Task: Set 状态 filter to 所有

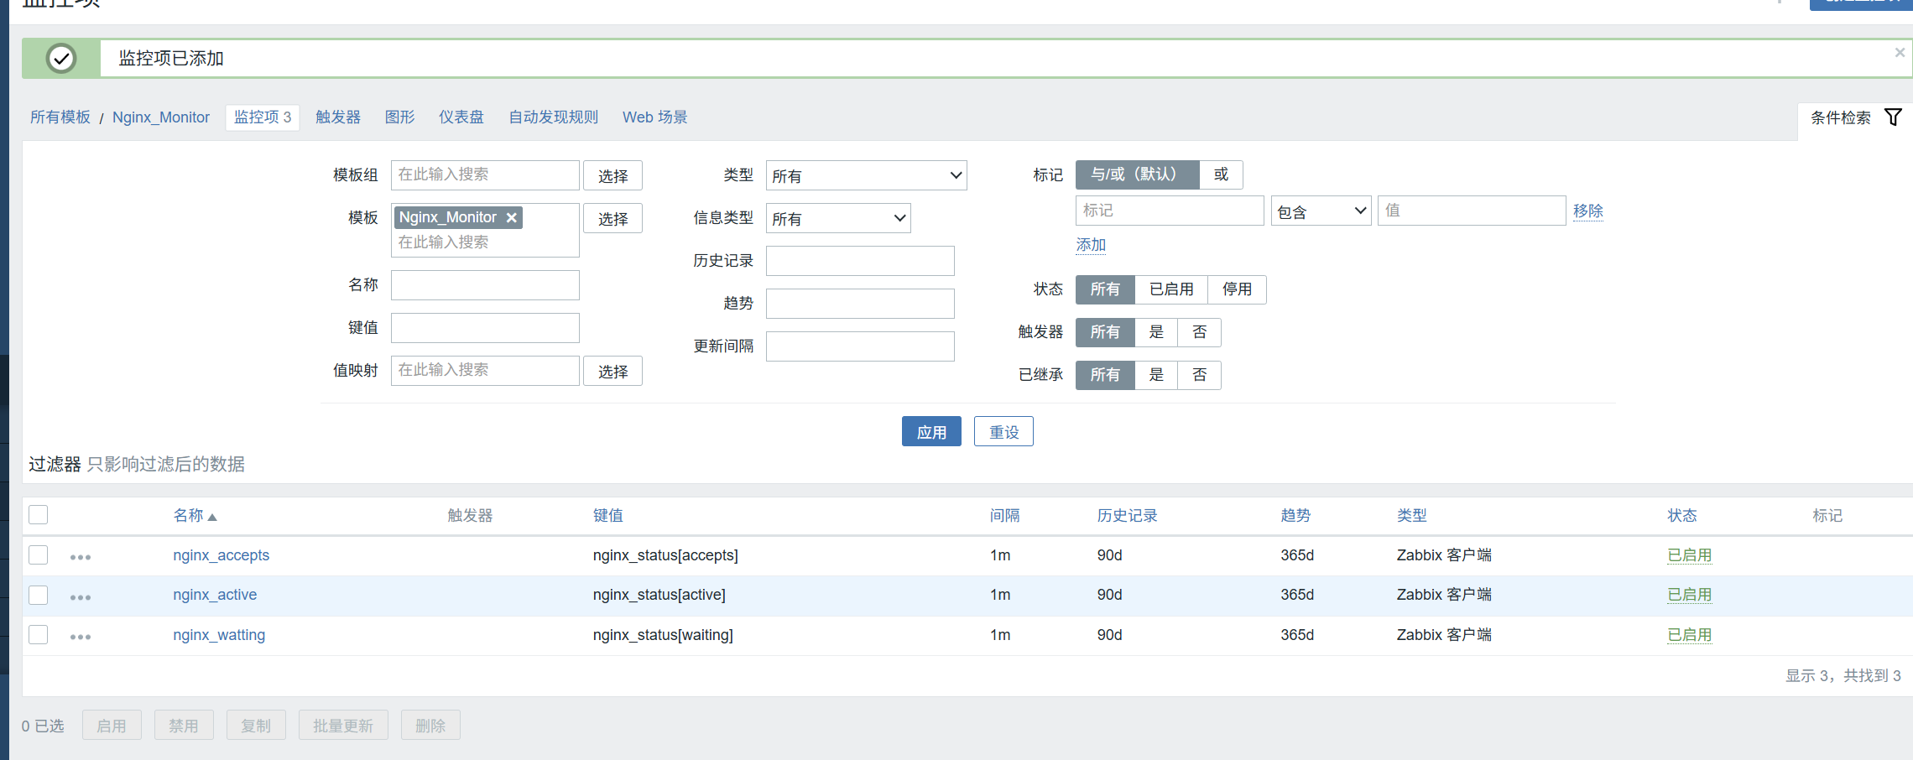Action: (x=1105, y=289)
